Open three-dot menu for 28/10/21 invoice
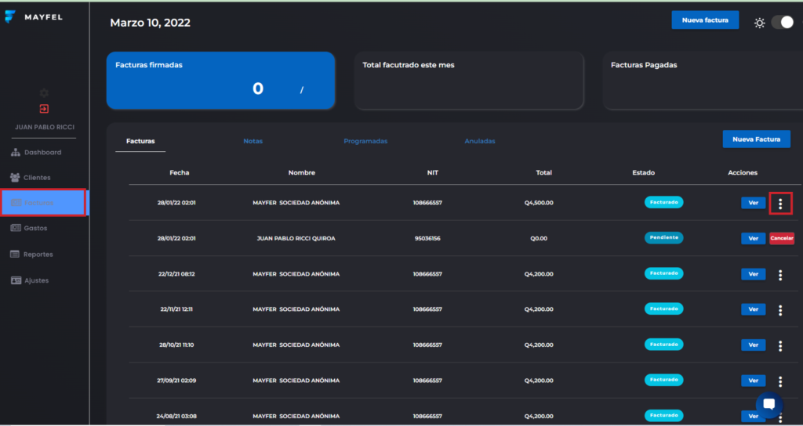Image resolution: width=803 pixels, height=426 pixels. pos(780,345)
